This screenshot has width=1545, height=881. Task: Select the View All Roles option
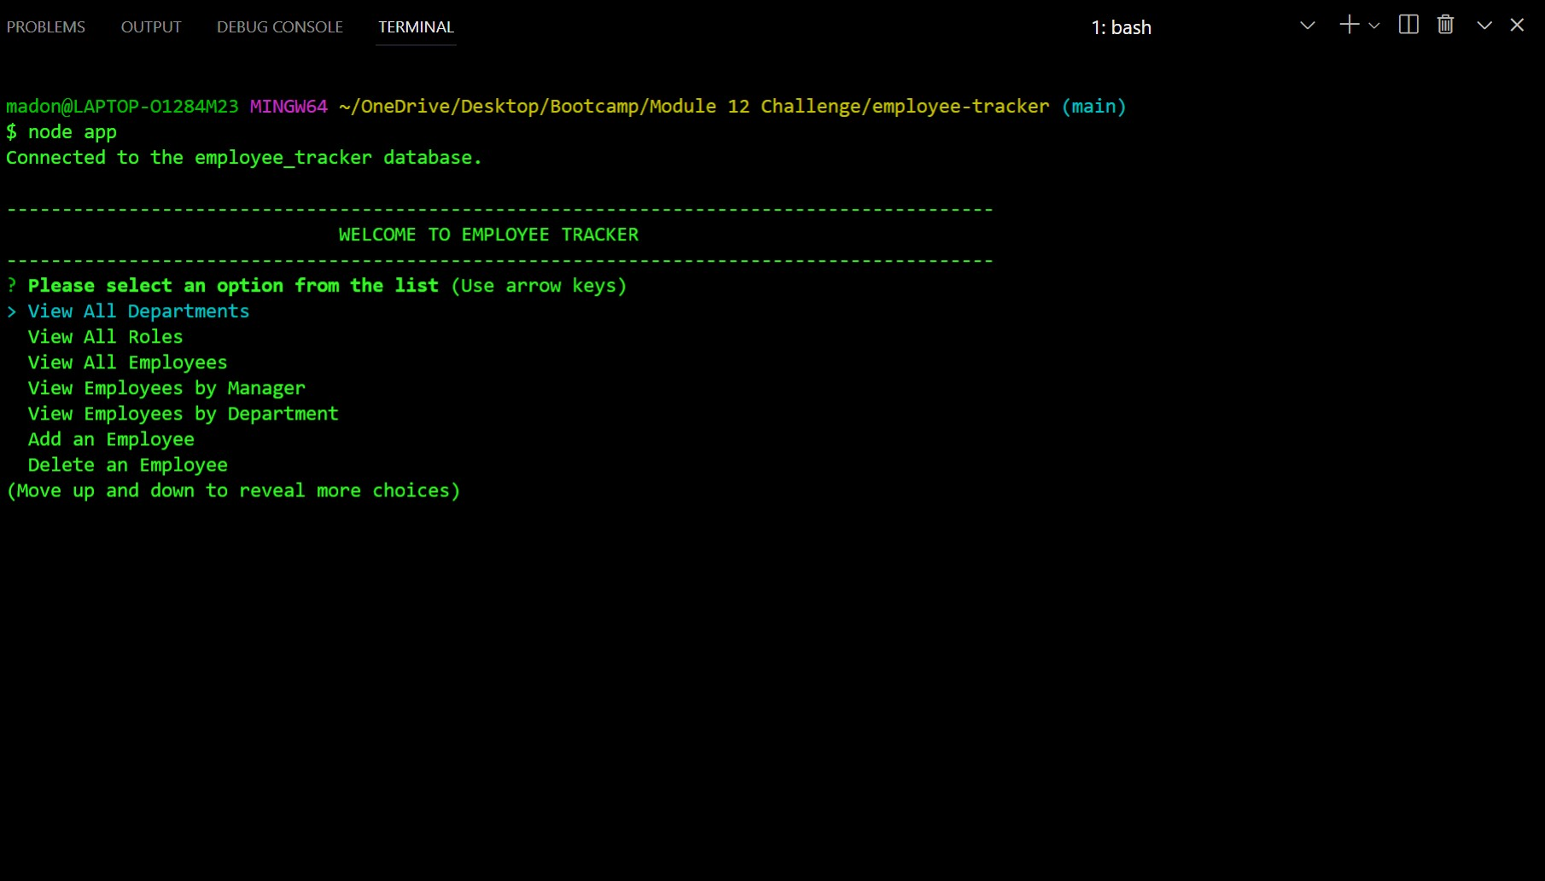(x=104, y=336)
